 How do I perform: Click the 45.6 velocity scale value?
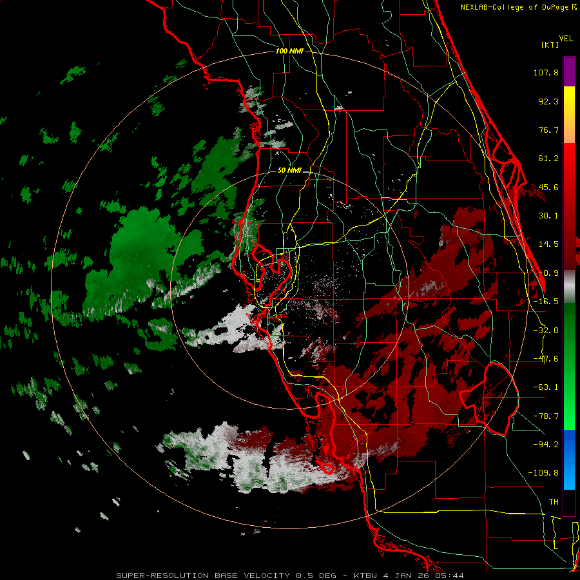[x=548, y=187]
